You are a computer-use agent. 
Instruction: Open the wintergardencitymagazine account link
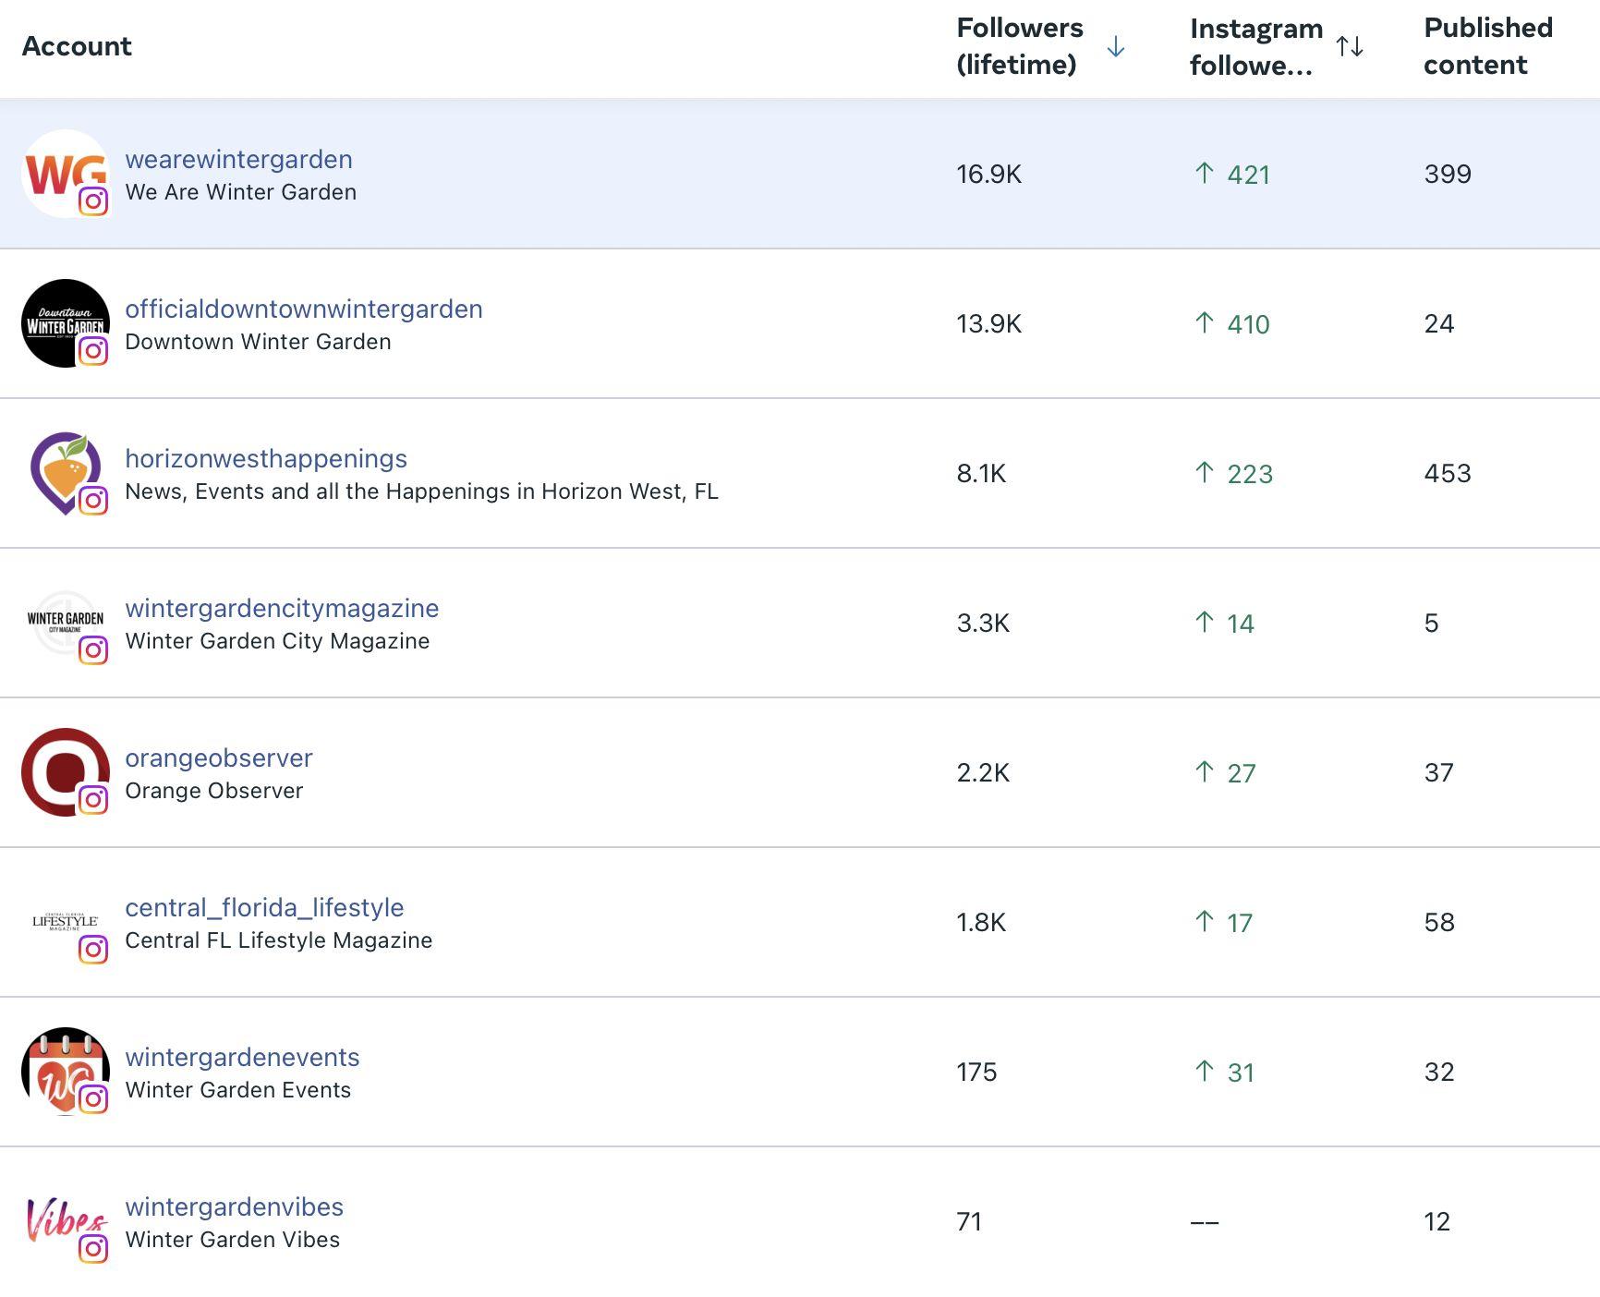pos(282,608)
